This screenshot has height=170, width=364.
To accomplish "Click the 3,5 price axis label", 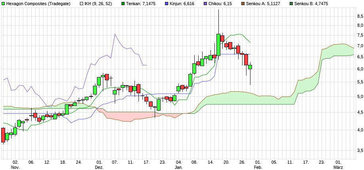I will coord(360,150).
